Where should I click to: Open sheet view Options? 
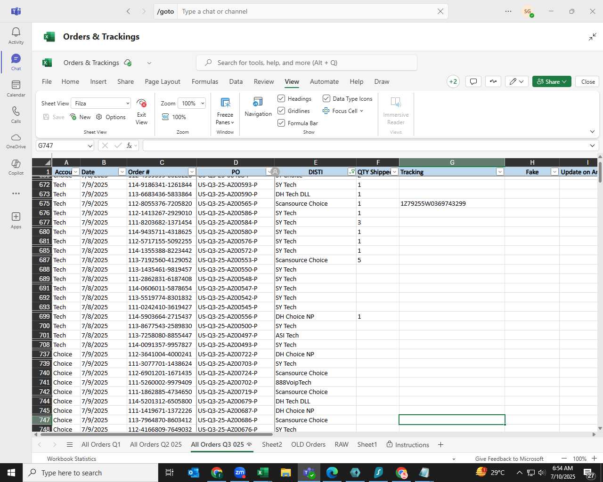pyautogui.click(x=111, y=117)
